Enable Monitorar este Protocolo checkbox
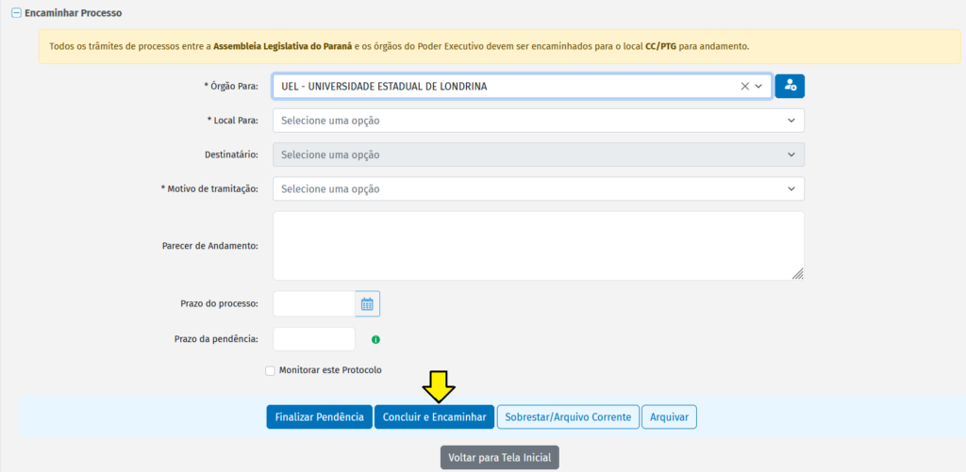966x472 pixels. [271, 371]
